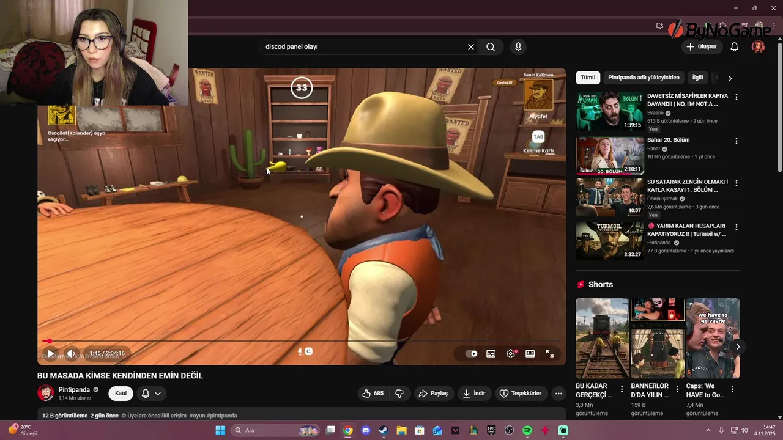Share the video with Paylaş button
Viewport: 783px width, 440px height.
click(434, 393)
